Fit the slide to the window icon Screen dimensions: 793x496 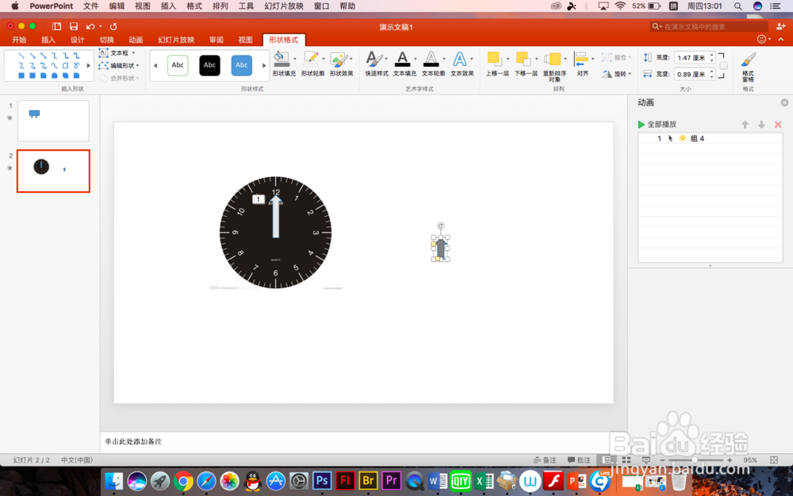774,460
